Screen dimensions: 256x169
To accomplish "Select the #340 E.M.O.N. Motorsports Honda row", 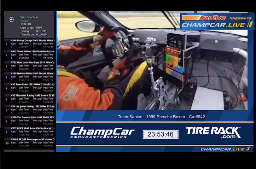I will [x=29, y=143].
